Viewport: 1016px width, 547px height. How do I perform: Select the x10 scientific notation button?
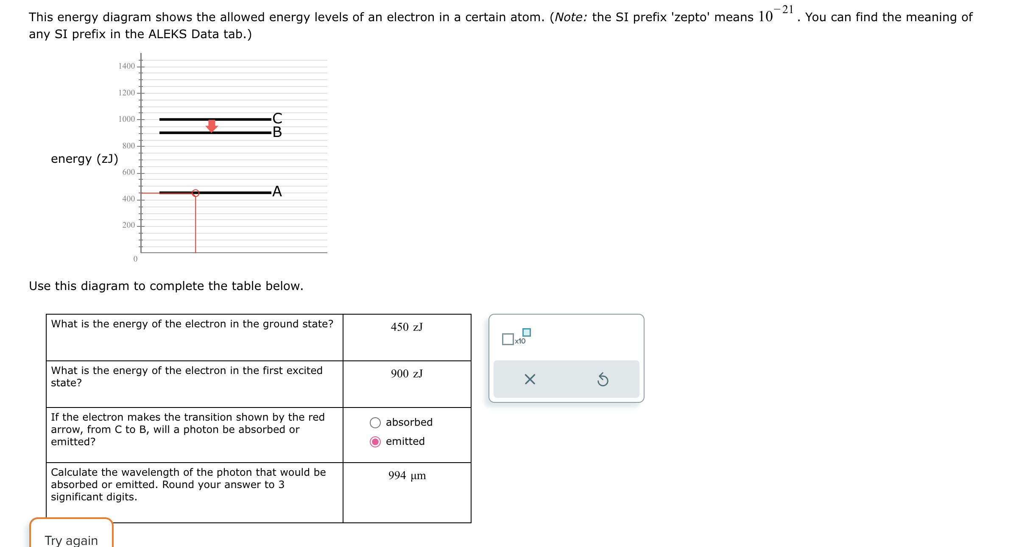pos(520,340)
